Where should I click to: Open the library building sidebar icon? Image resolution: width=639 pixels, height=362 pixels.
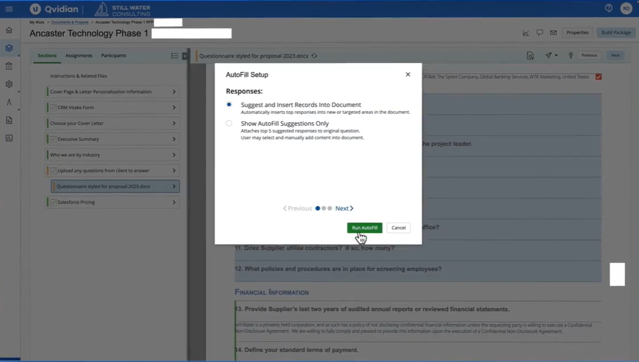pyautogui.click(x=9, y=66)
